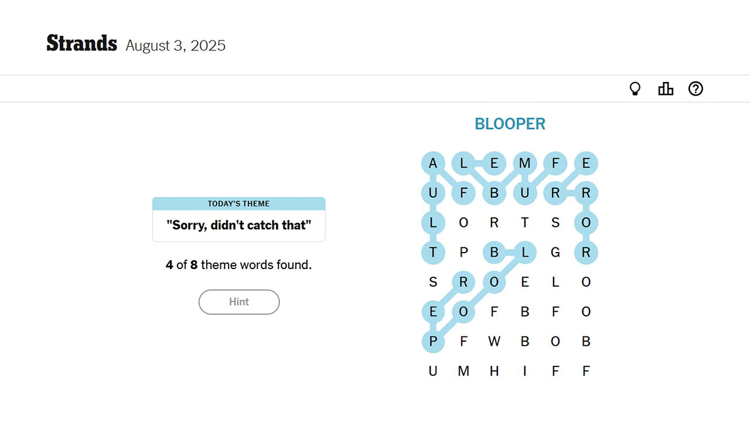Viewport: 750px width, 422px height.
Task: Click the letter W in the grid
Action: [x=494, y=341]
